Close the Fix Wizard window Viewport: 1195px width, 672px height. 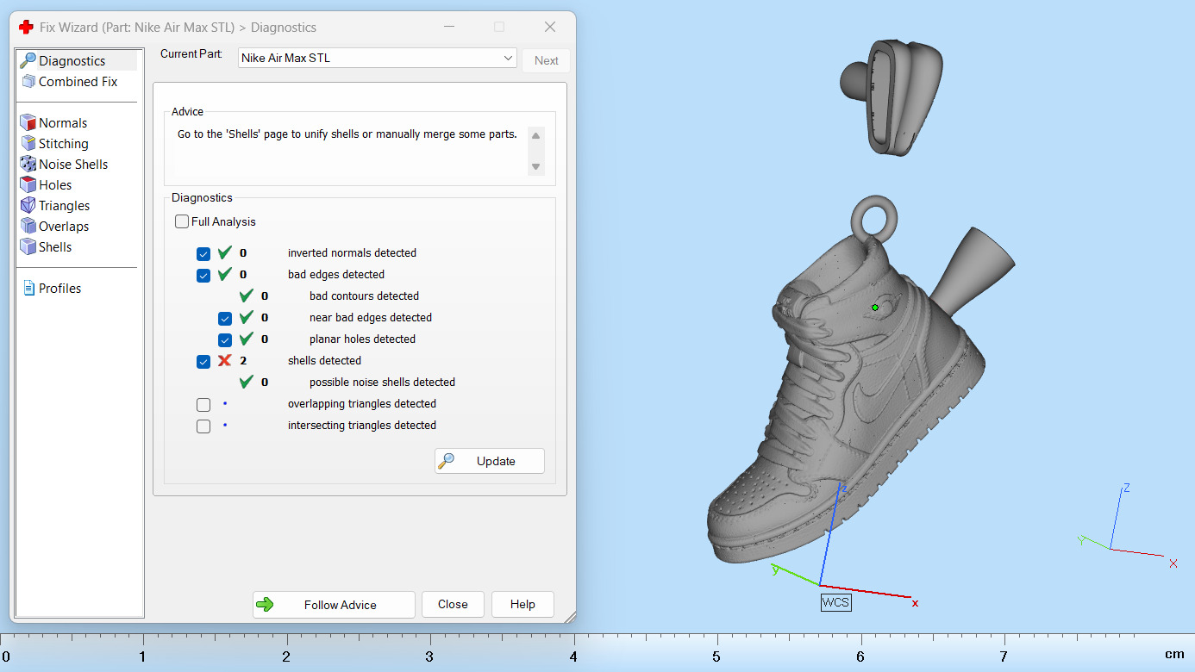[x=550, y=27]
